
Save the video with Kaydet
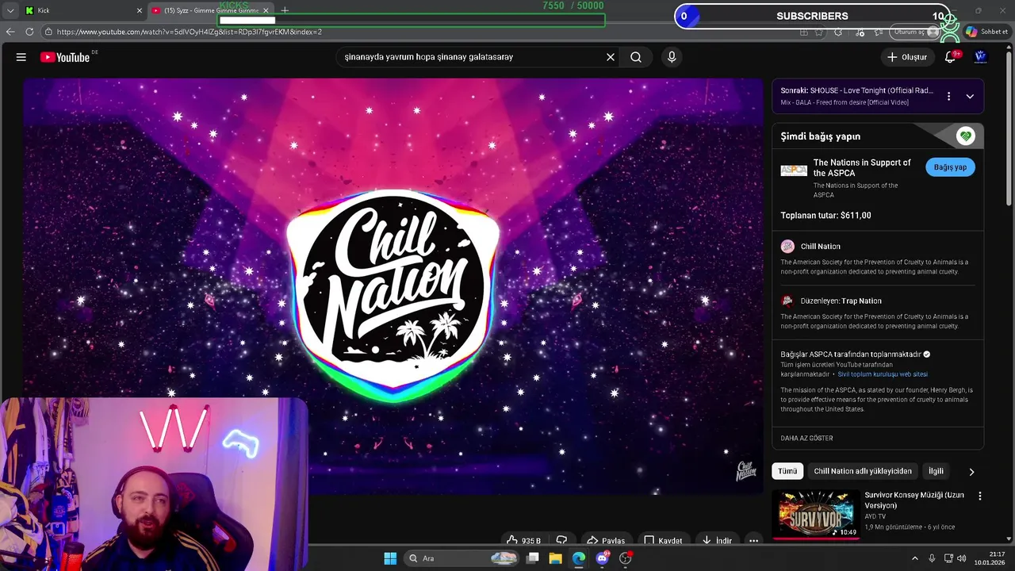click(663, 540)
